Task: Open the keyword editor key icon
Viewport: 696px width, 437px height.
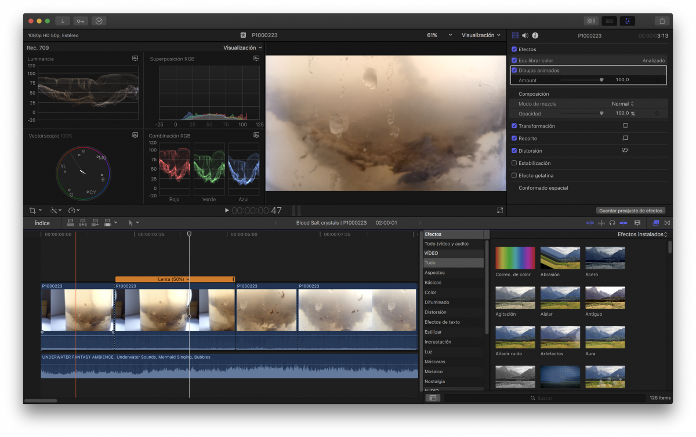Action: tap(81, 21)
